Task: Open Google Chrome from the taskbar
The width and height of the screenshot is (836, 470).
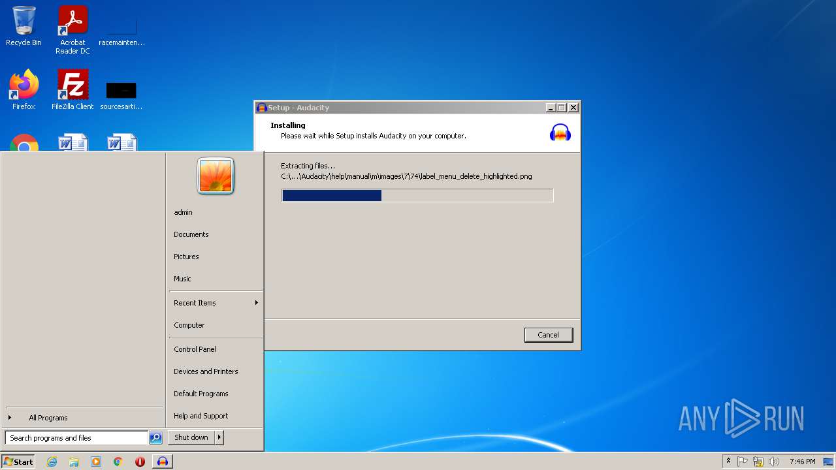Action: (118, 462)
